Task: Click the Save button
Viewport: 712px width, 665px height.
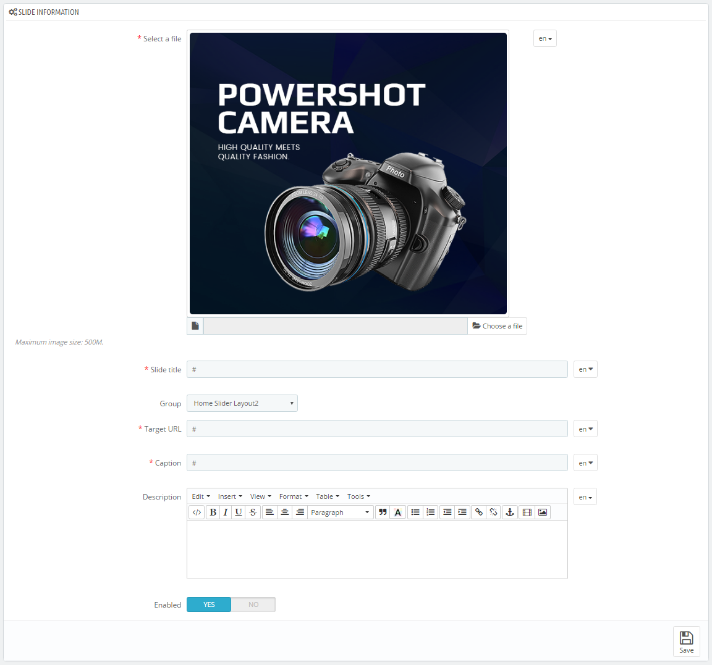Action: pyautogui.click(x=686, y=642)
